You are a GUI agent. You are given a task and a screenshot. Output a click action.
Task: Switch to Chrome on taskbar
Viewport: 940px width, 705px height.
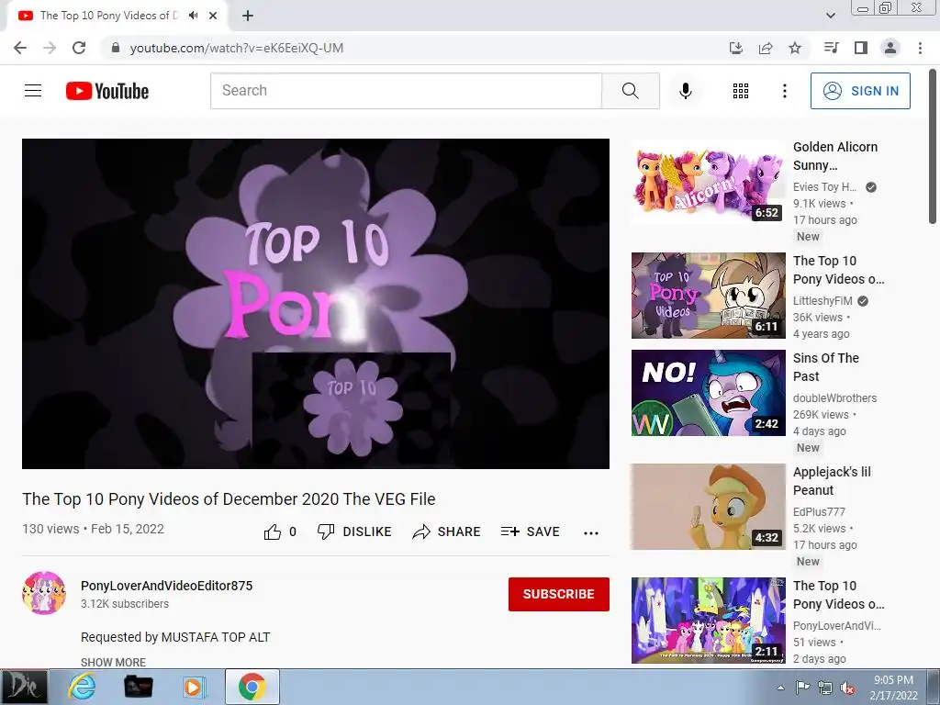[252, 687]
